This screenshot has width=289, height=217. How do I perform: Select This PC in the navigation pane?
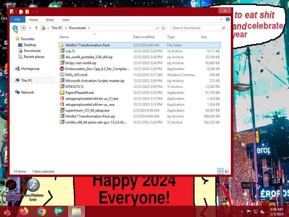(x=27, y=81)
